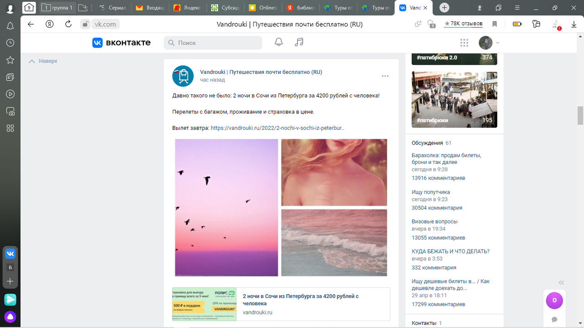Open the blonde hair photo
The width and height of the screenshot is (584, 328).
pyautogui.click(x=334, y=172)
